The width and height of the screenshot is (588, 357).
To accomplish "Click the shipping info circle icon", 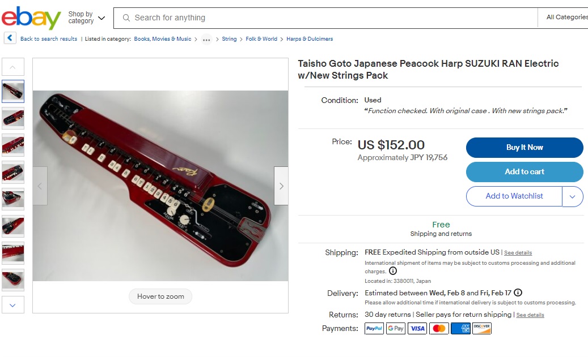I will pos(393,271).
